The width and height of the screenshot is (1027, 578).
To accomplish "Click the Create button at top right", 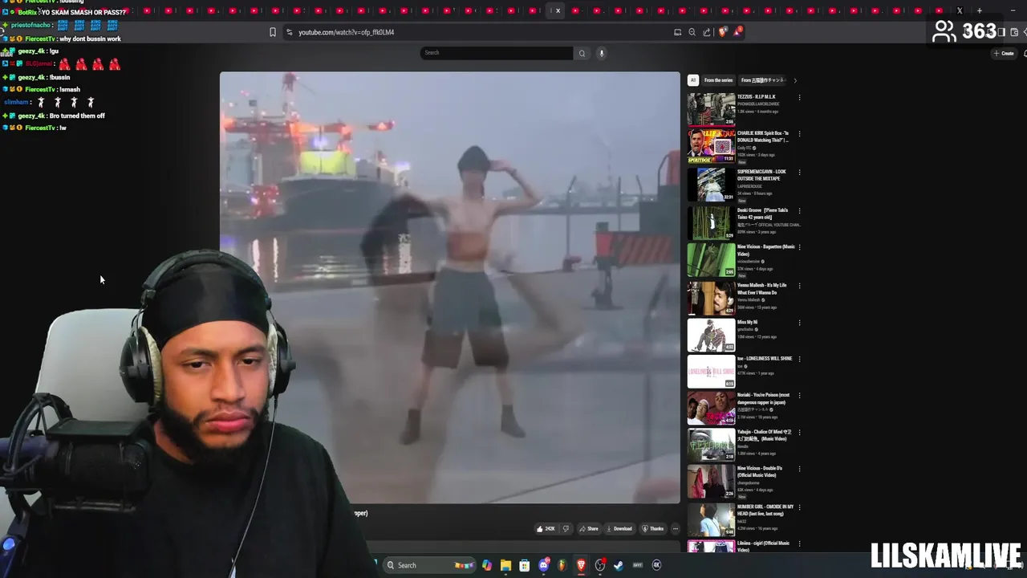I will 1004,53.
